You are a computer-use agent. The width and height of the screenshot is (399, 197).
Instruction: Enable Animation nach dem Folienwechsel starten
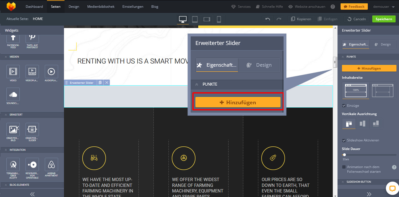click(x=344, y=167)
